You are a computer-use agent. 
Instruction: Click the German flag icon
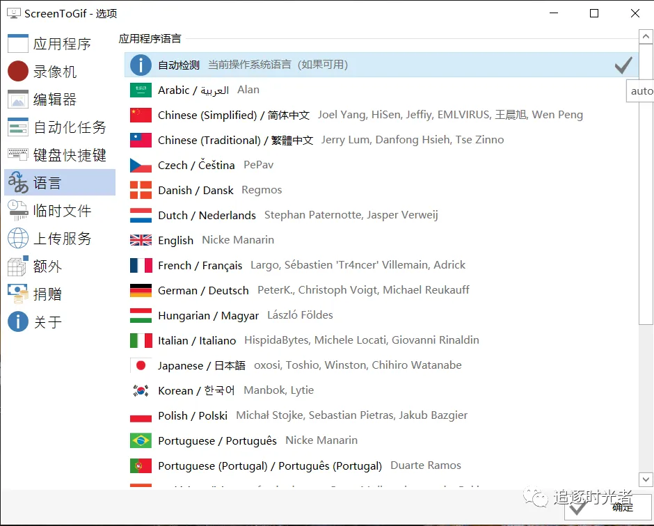point(141,290)
